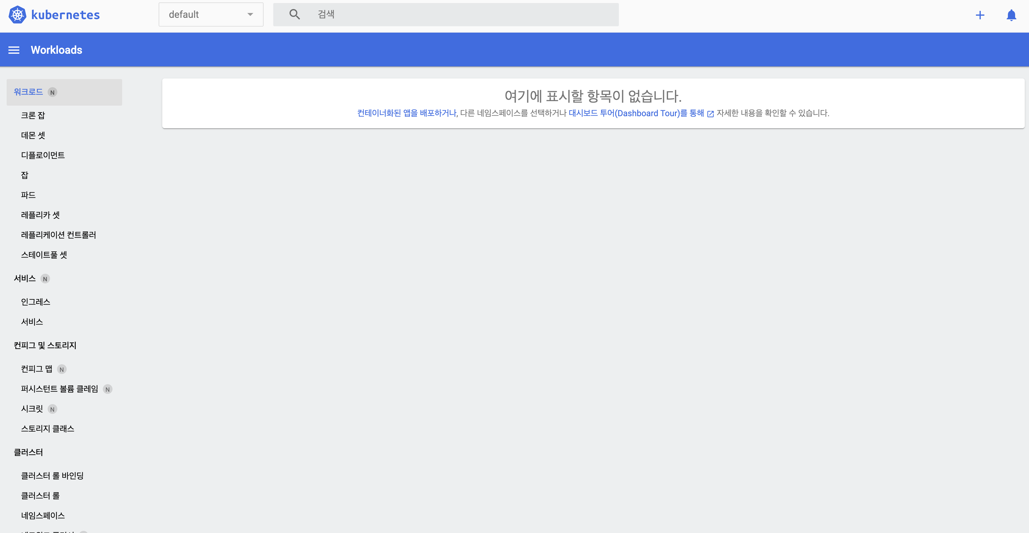Click the N badge next to 워크로드
The image size is (1029, 533).
[x=52, y=92]
